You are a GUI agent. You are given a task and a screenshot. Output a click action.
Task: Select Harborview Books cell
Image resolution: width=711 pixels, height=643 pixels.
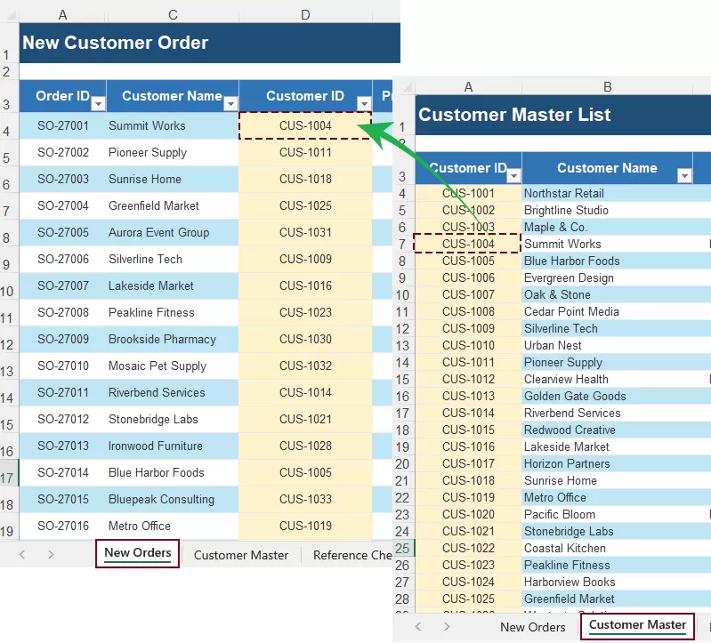pos(607,582)
